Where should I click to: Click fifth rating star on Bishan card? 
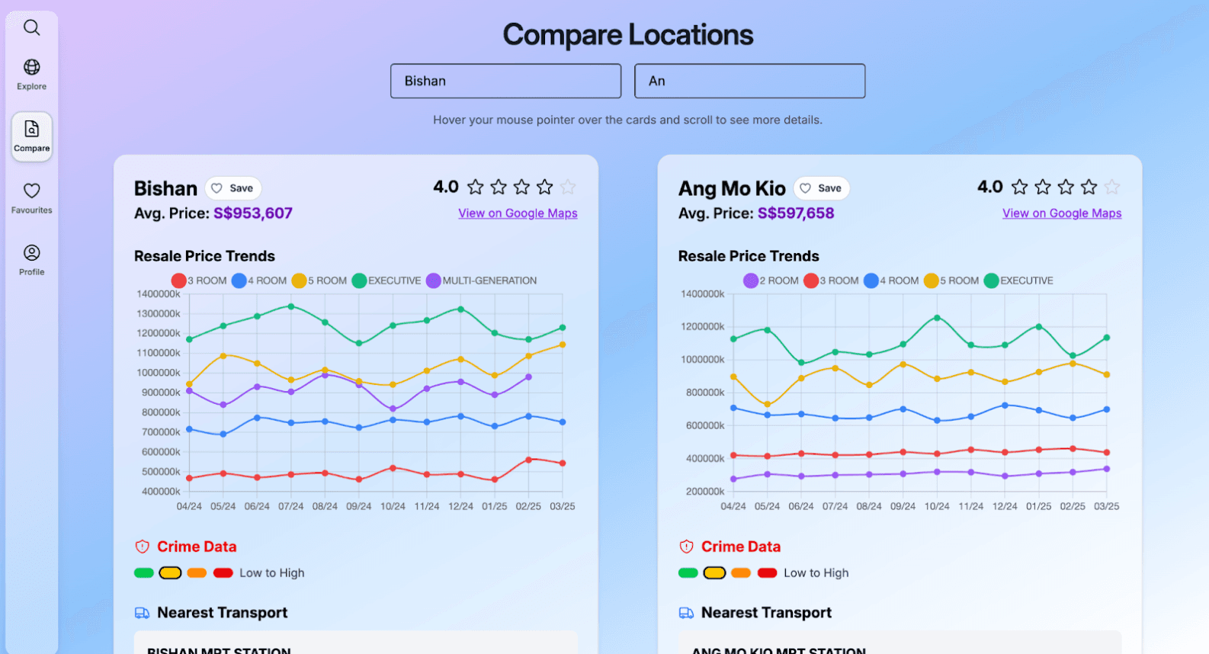pyautogui.click(x=568, y=188)
